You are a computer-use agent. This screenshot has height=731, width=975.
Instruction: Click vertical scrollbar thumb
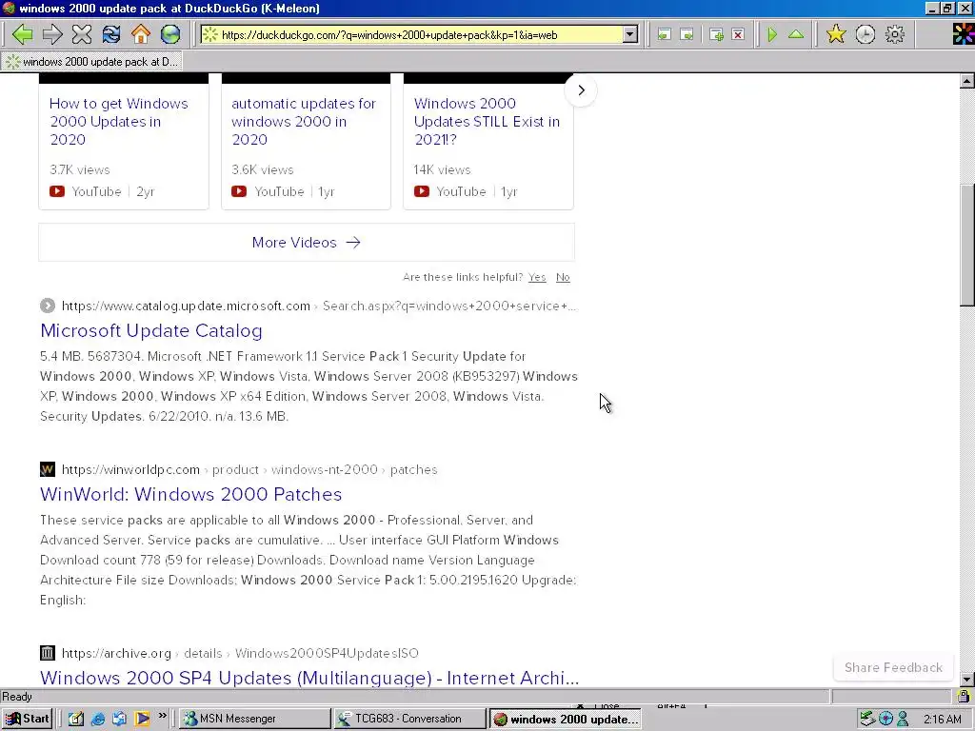click(967, 245)
